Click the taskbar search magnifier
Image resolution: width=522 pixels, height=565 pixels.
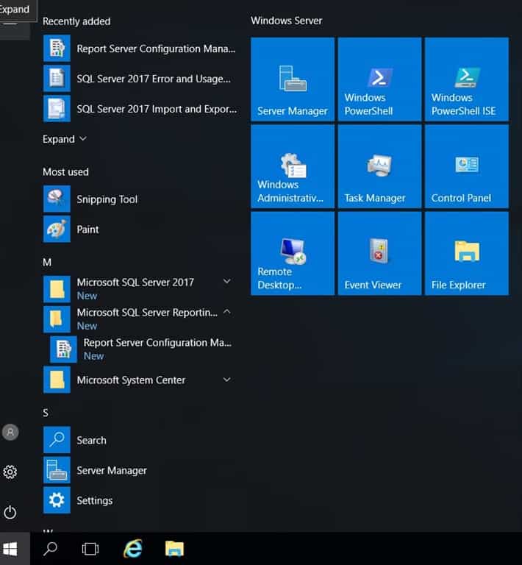point(51,549)
